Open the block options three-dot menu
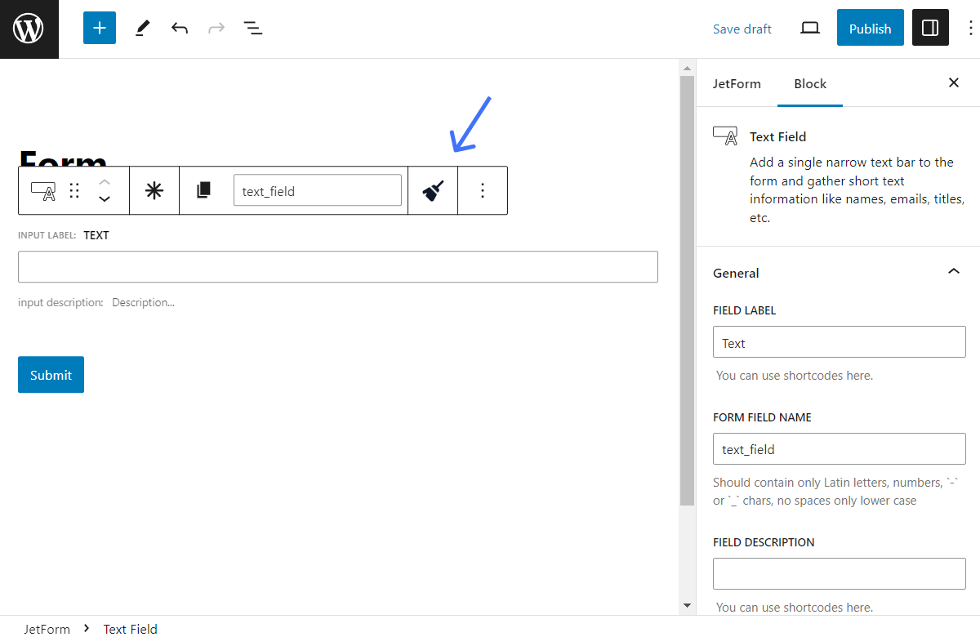The height and width of the screenshot is (637, 980). coord(483,189)
